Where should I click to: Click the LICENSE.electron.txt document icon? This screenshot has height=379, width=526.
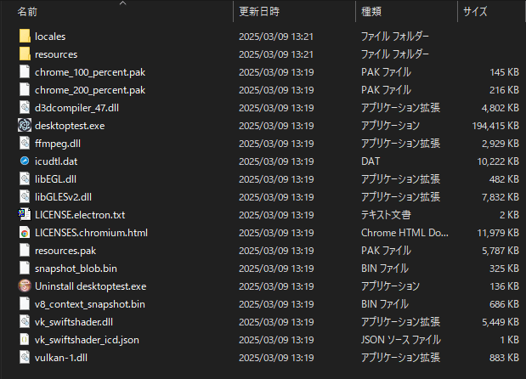point(25,214)
